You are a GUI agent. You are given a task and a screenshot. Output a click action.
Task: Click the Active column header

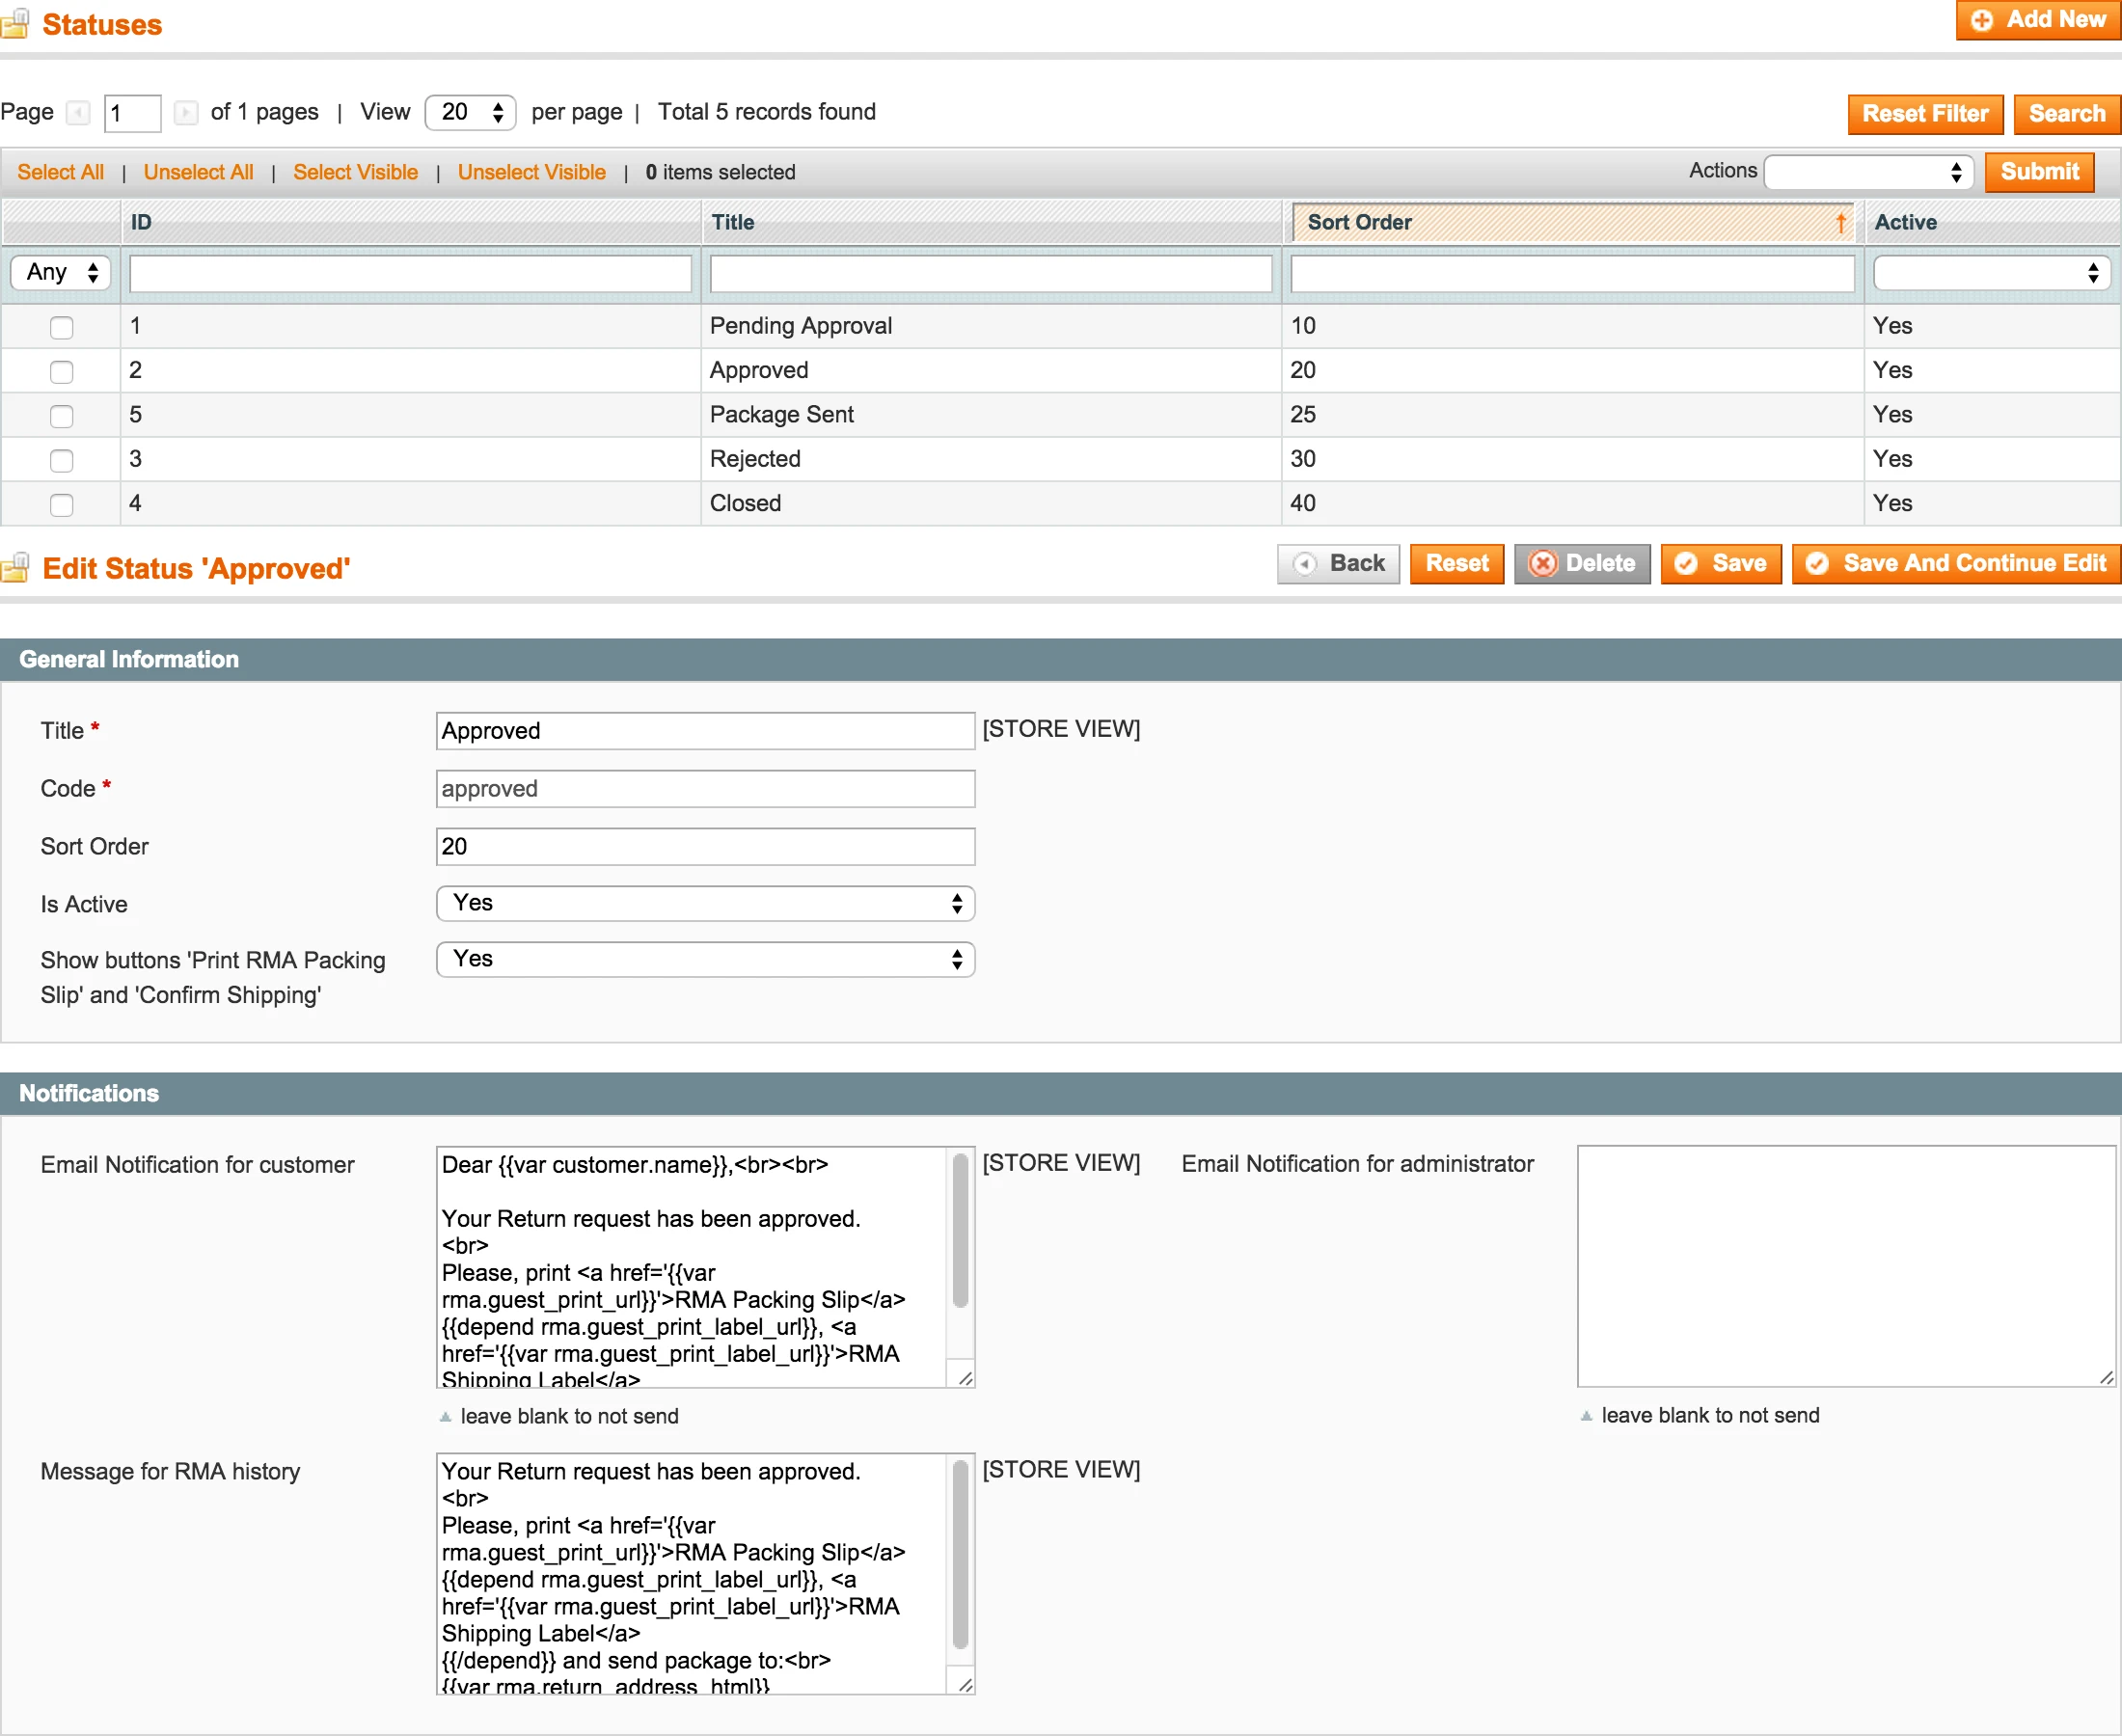coord(1905,222)
